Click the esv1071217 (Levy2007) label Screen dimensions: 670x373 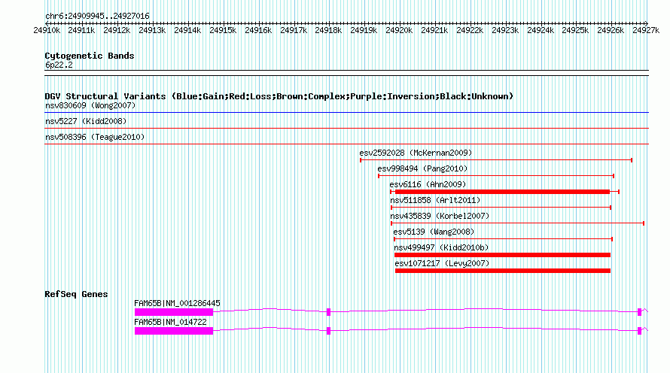point(441,263)
